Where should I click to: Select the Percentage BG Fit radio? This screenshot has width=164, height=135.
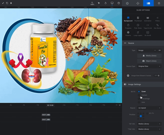pos(139,99)
